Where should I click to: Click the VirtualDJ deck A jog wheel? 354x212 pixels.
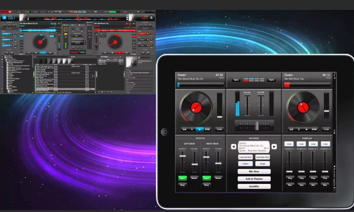(40, 42)
